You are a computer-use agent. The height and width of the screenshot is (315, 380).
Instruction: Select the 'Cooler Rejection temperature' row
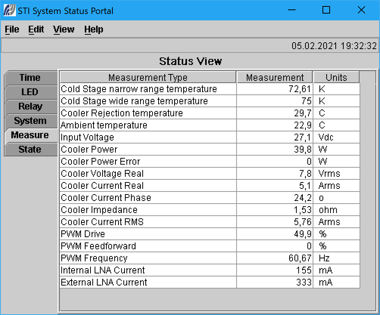210,113
